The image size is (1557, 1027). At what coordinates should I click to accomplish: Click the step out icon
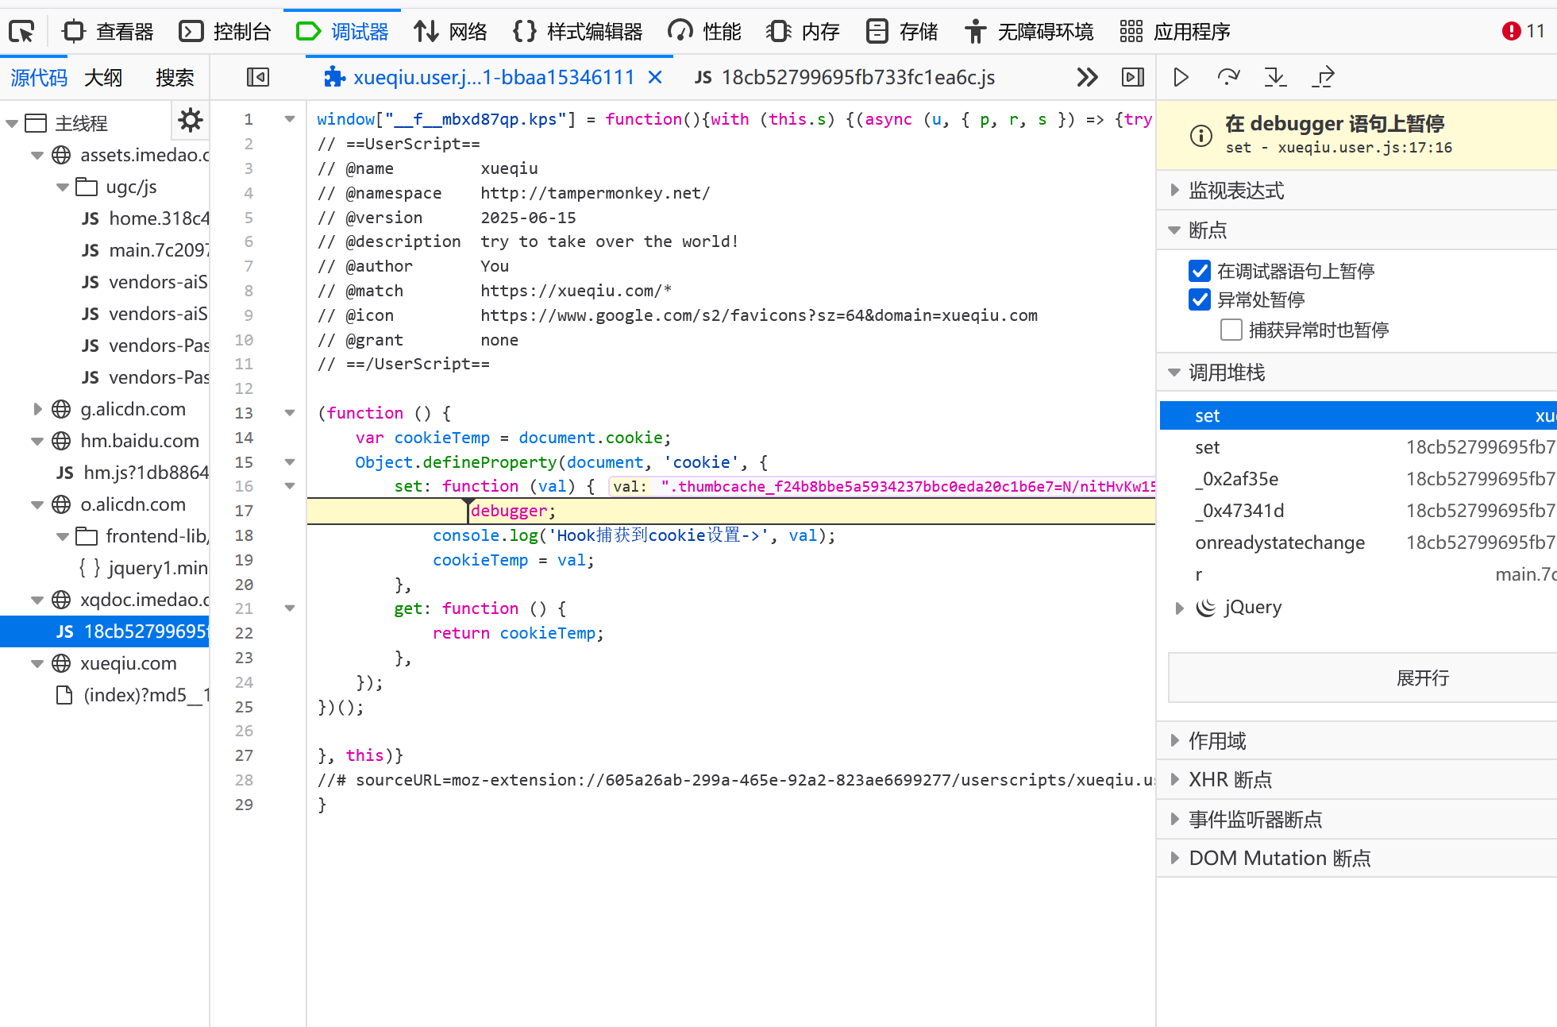coord(1324,77)
